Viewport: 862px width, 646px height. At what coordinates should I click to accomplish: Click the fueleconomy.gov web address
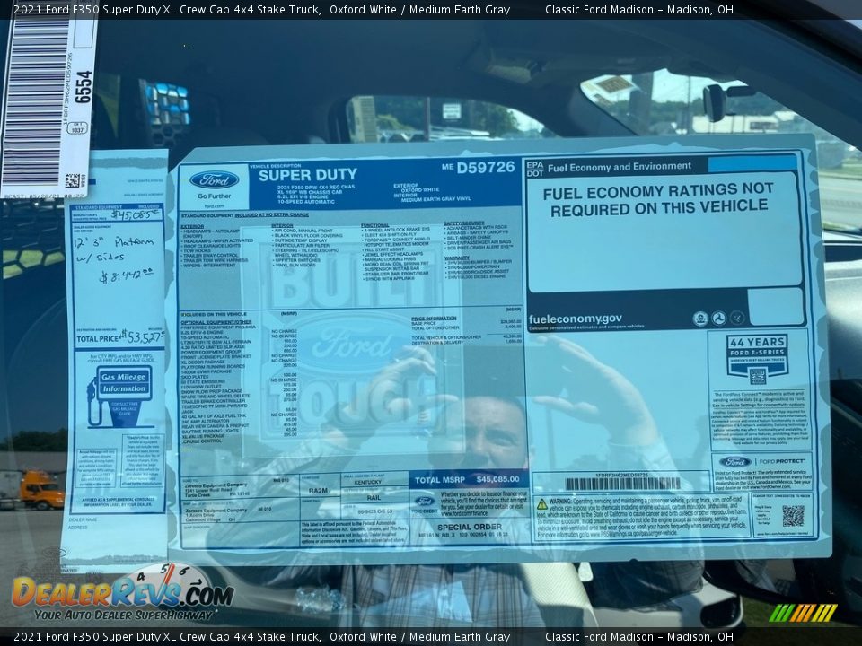pyautogui.click(x=575, y=319)
